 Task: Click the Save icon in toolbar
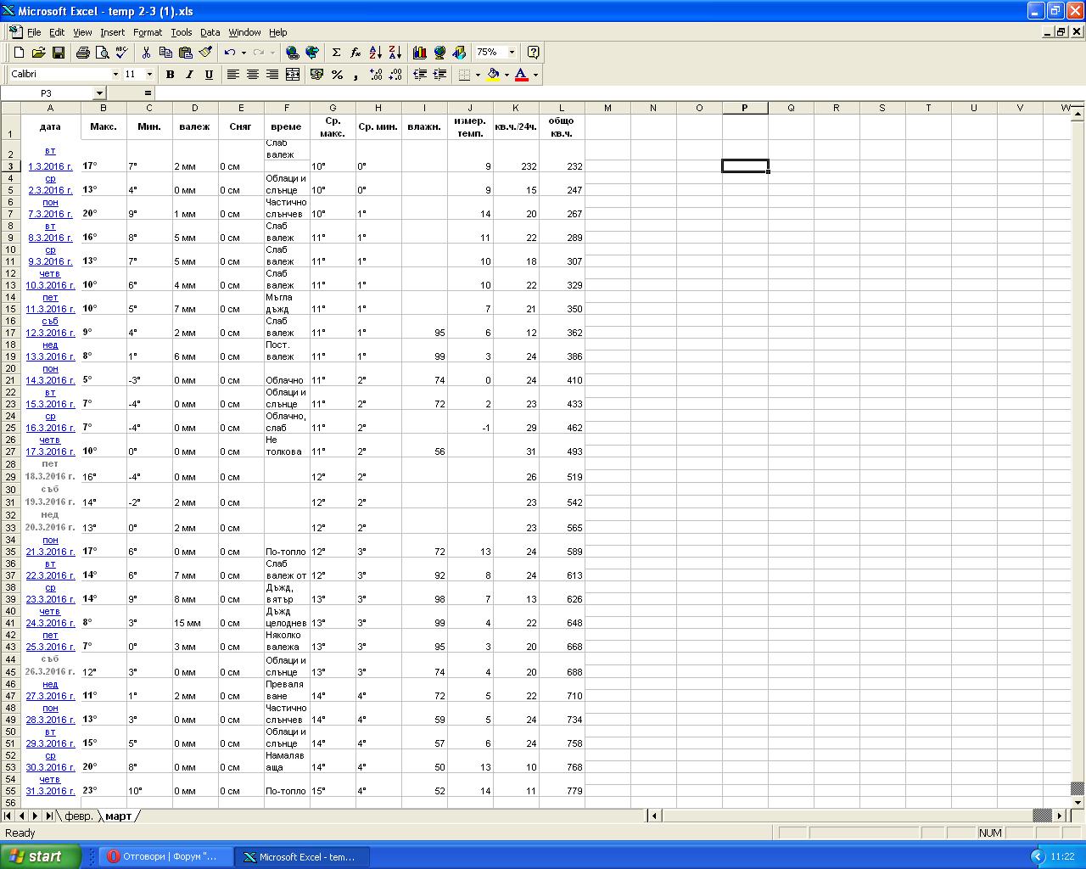pos(59,53)
